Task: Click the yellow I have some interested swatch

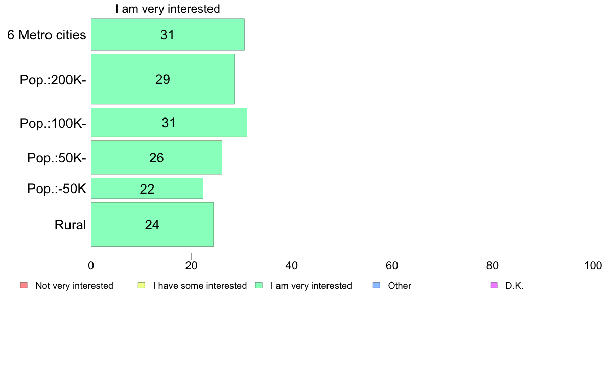Action: coord(142,286)
